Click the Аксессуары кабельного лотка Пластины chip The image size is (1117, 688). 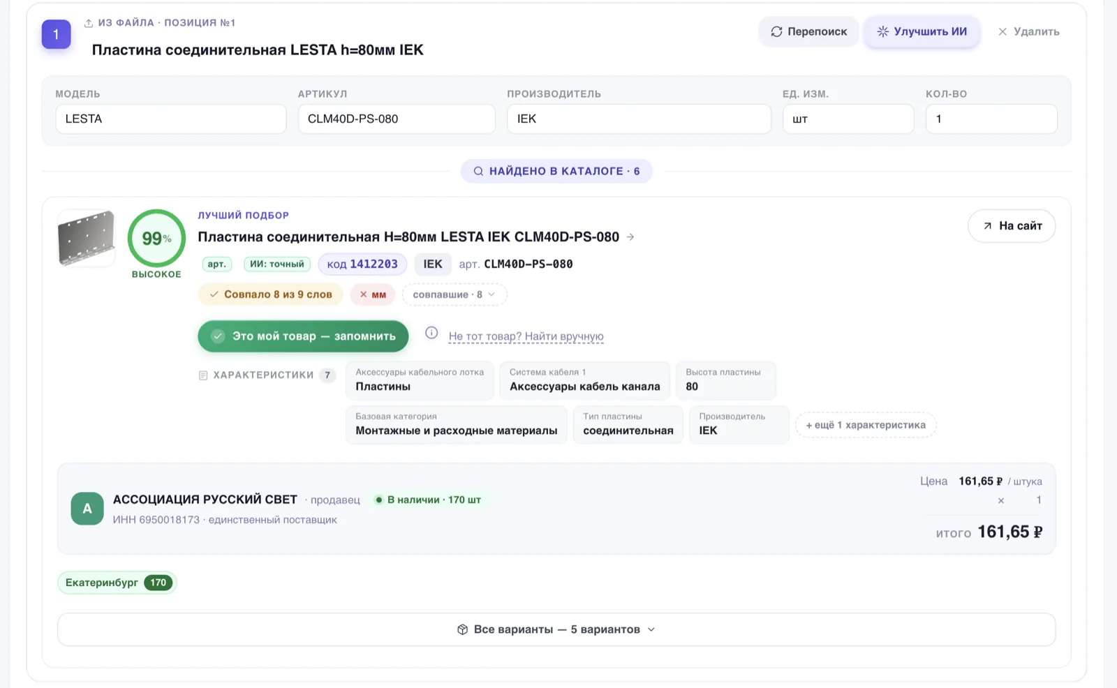point(420,380)
